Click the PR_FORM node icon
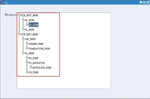This screenshot has width=150, height=99. tap(27, 72)
